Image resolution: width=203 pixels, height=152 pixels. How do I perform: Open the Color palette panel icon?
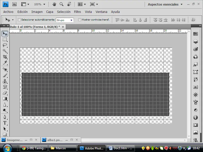195,49
